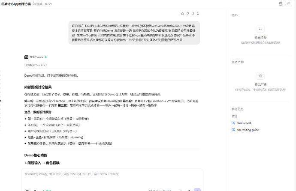Click the Demo核心功能 heading
Image resolution: width=296 pixels, height=191 pixels.
click(36, 155)
